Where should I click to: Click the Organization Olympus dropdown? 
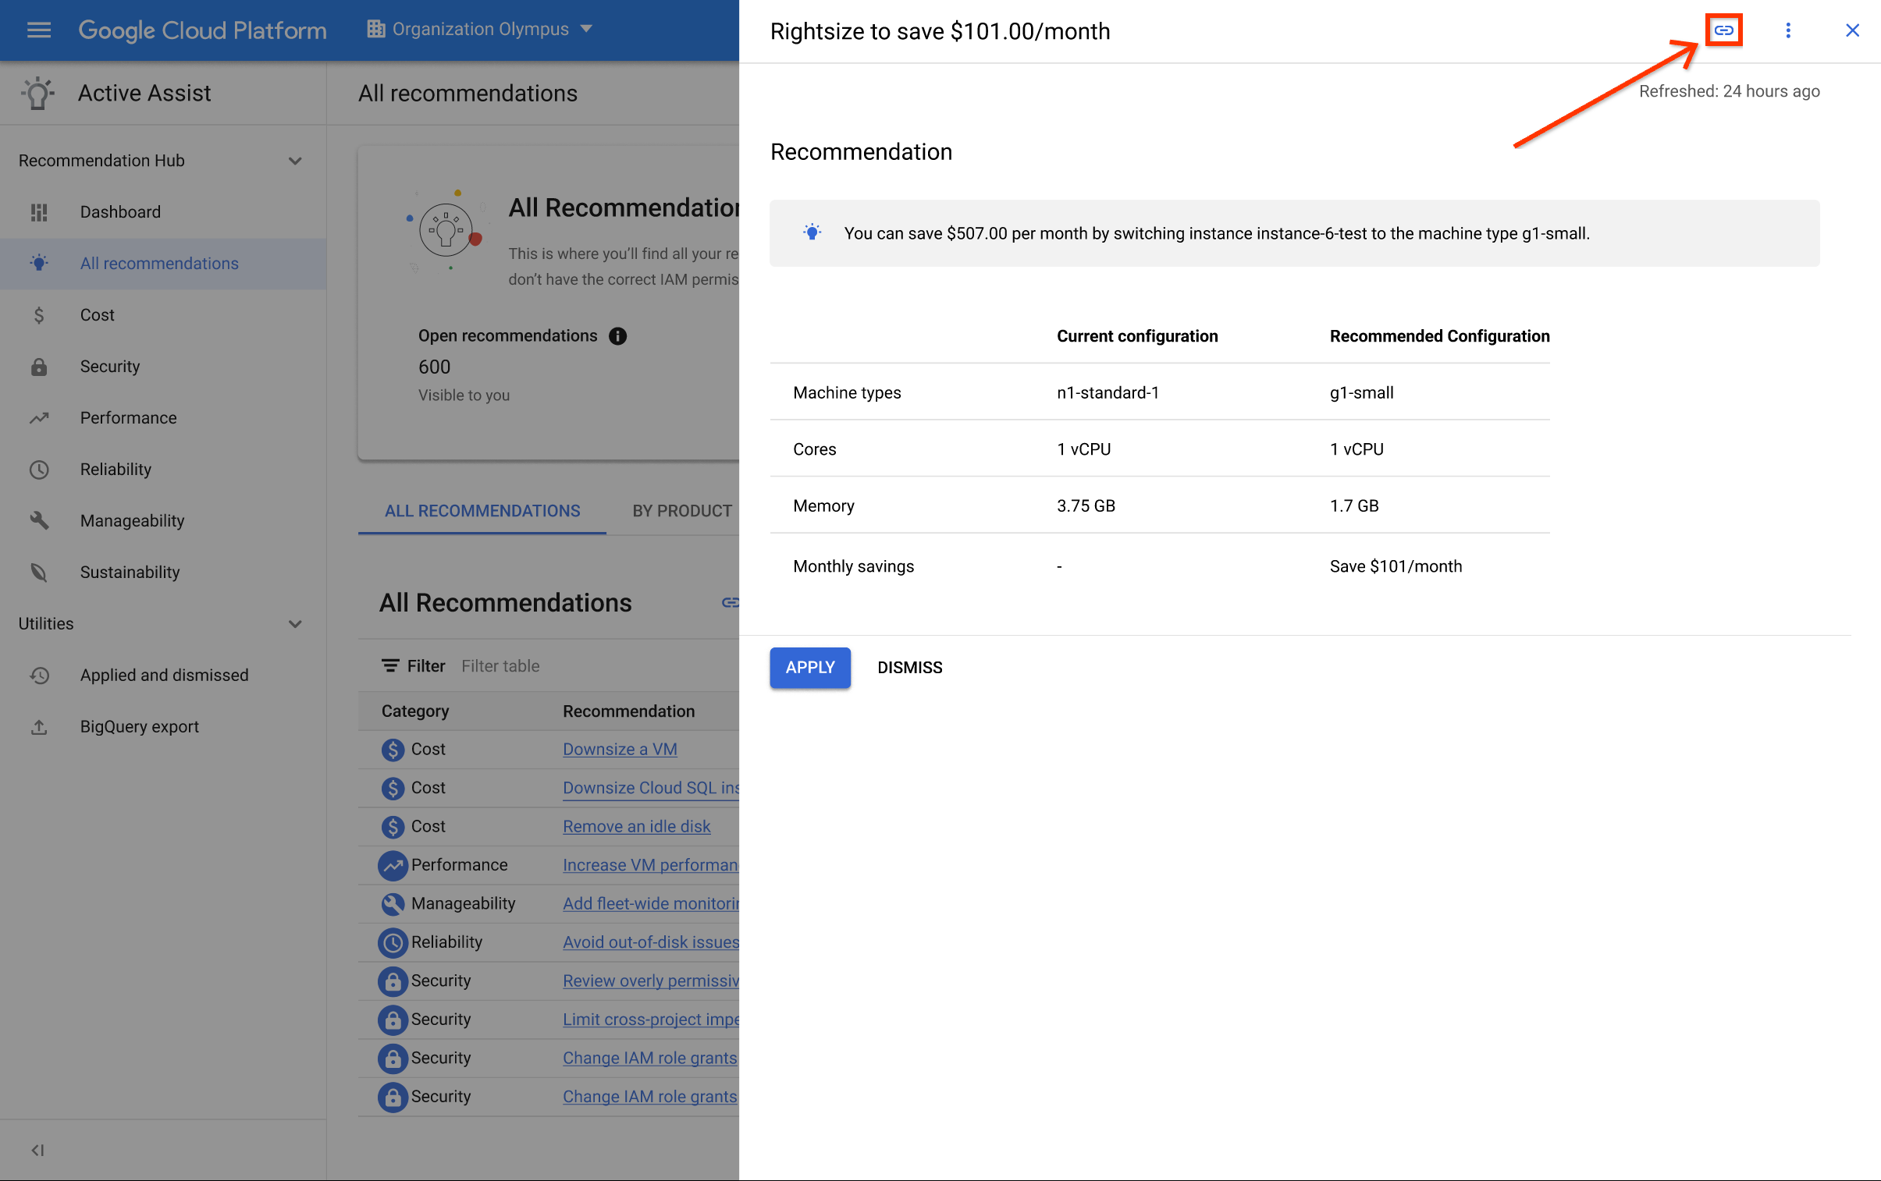(479, 30)
